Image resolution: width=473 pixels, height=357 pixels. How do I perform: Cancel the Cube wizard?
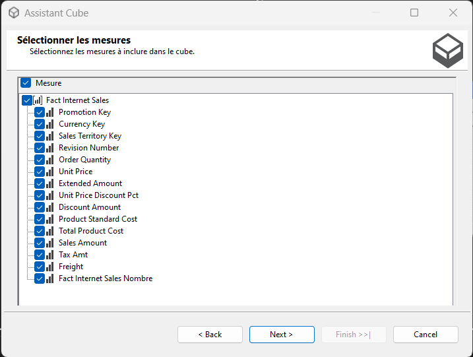[426, 335]
